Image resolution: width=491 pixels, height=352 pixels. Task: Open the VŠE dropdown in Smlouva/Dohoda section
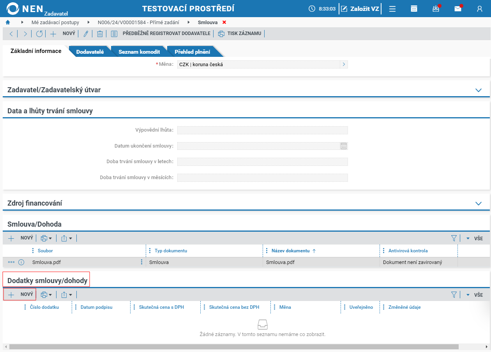click(x=475, y=238)
